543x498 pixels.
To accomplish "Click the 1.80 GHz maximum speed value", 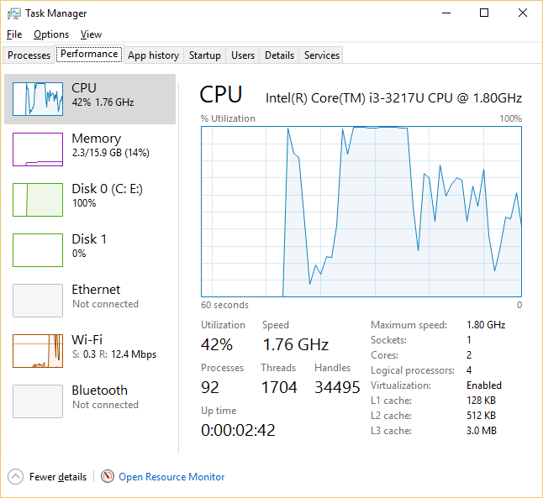I will (486, 325).
